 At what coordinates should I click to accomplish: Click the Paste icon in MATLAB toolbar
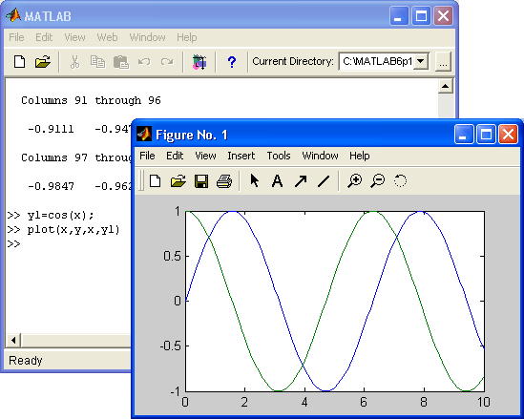[x=121, y=62]
